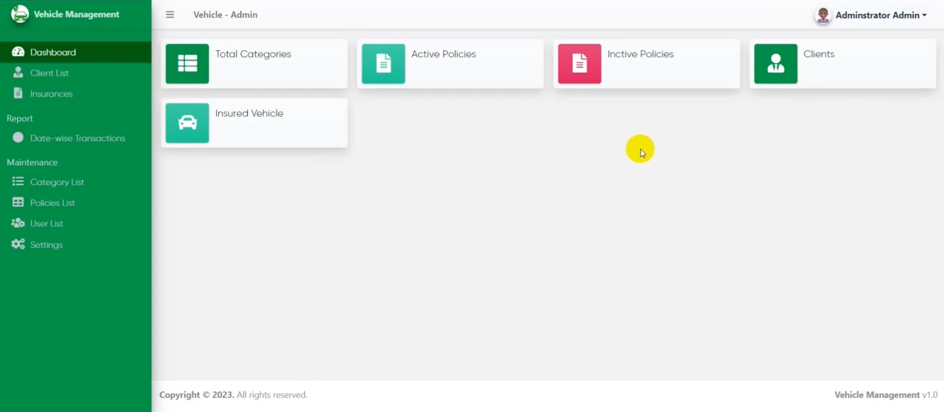
Task: Click the Clients person icon
Action: click(775, 64)
